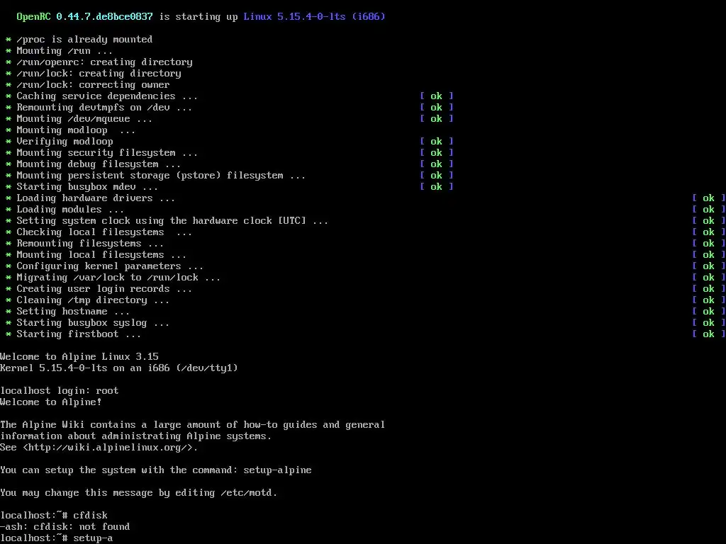Click the 'Linux 5.15.4-0-lts (i686)' text

pyautogui.click(x=314, y=17)
